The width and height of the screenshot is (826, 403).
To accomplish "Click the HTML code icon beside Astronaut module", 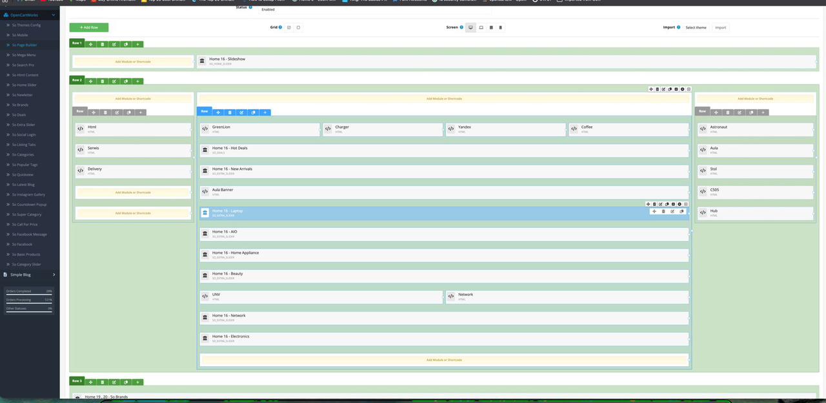I will coord(703,129).
